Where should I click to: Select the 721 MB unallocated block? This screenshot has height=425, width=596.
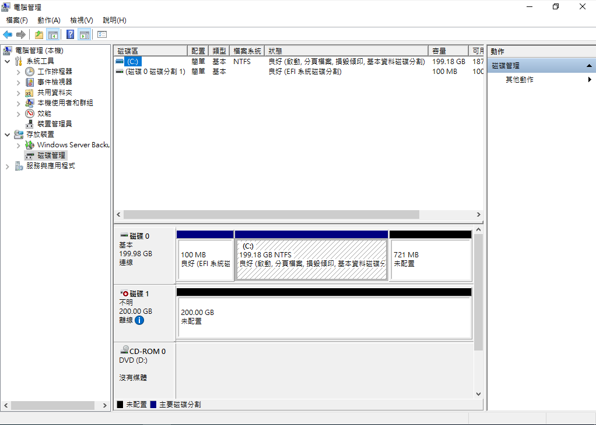click(x=431, y=260)
